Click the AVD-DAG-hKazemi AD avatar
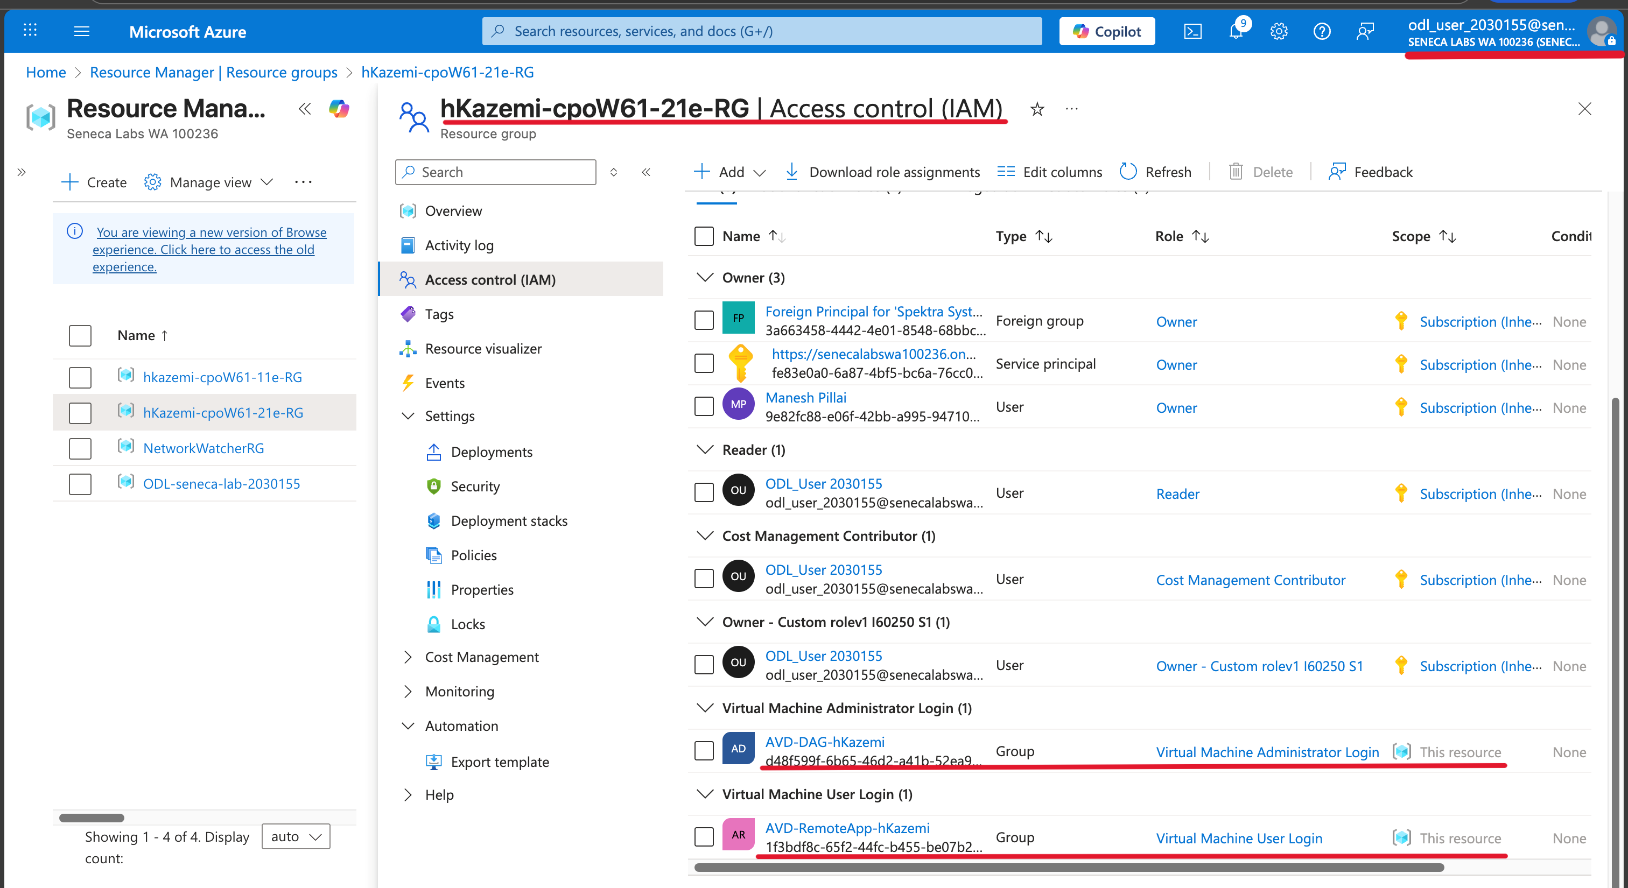The height and width of the screenshot is (888, 1628). (x=738, y=749)
